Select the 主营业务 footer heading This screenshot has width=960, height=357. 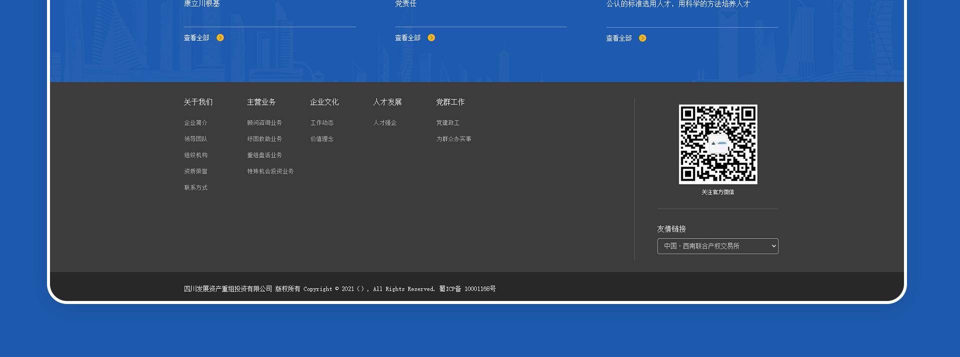261,102
